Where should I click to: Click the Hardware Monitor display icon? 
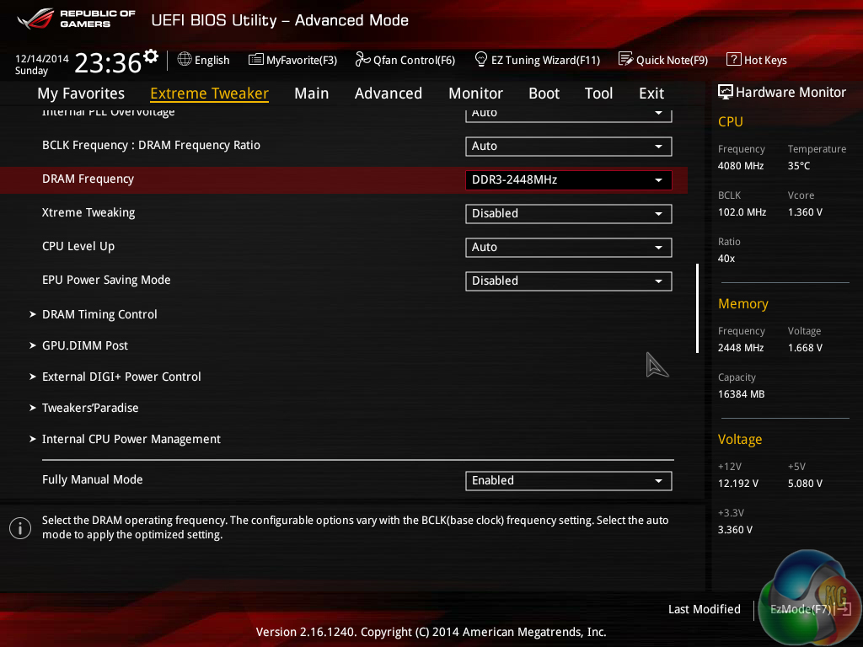(x=726, y=92)
